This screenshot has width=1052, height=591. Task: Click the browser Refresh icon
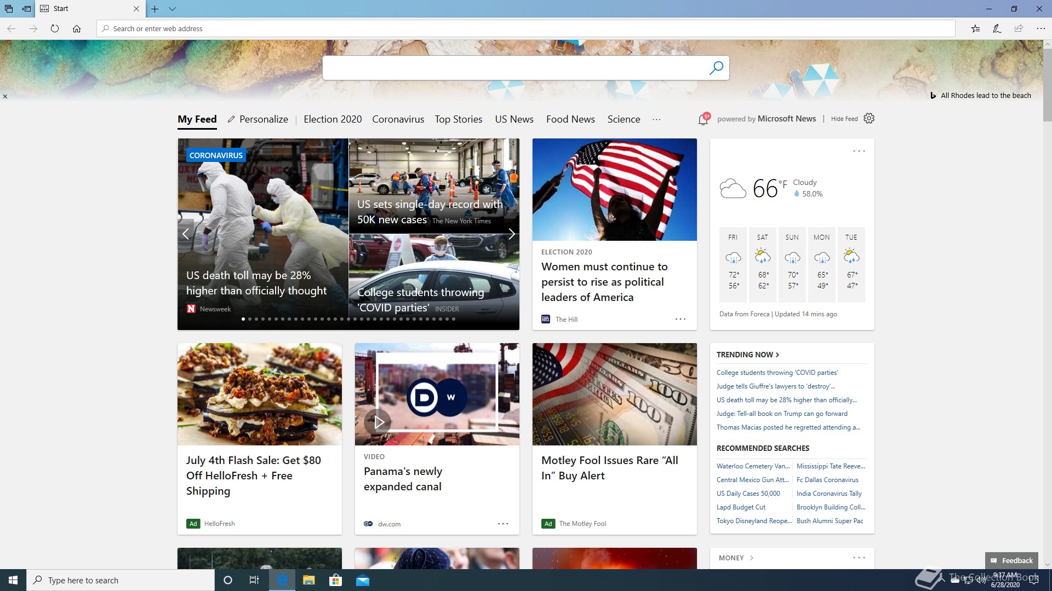(x=55, y=28)
